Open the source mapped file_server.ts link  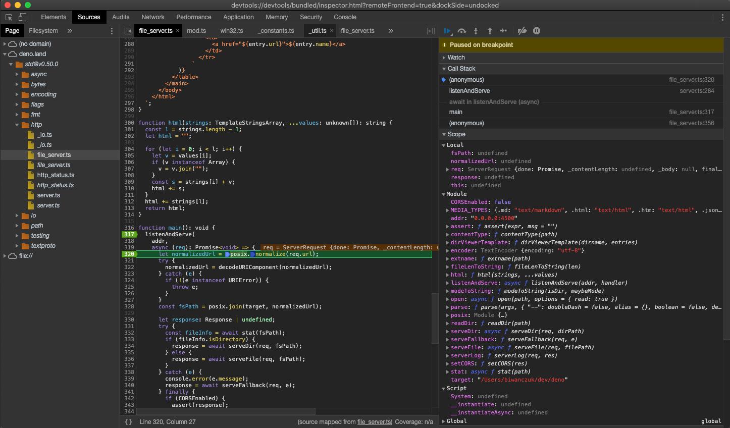click(374, 421)
